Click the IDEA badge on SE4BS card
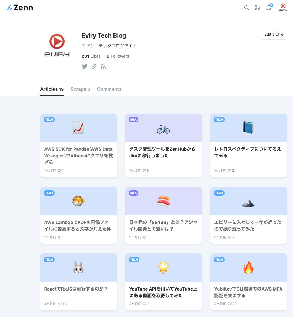The width and height of the screenshot is (293, 317). coord(134,193)
